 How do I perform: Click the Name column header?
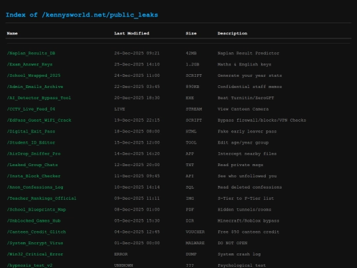pyautogui.click(x=13, y=34)
